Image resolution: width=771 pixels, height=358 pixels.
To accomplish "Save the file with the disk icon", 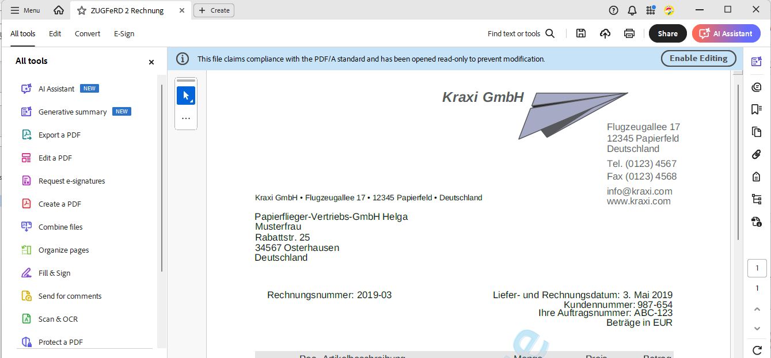I will [x=581, y=33].
